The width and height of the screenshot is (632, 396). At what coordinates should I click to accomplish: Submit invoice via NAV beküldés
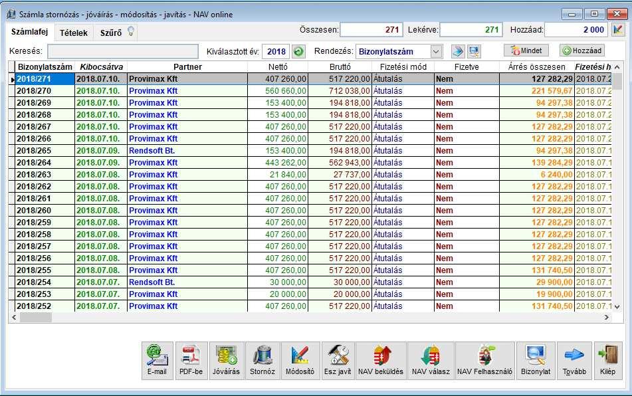pos(381,361)
